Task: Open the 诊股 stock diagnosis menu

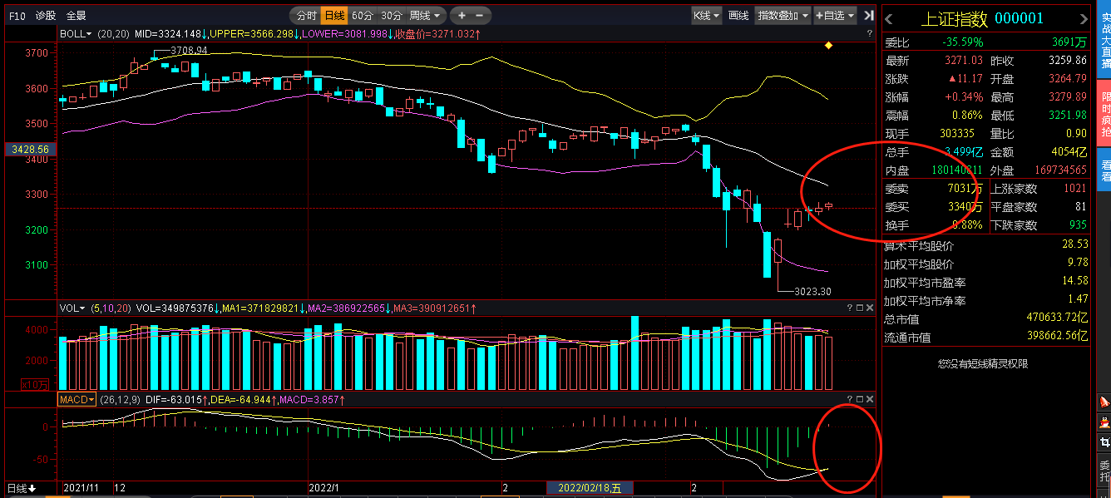Action: (46, 15)
